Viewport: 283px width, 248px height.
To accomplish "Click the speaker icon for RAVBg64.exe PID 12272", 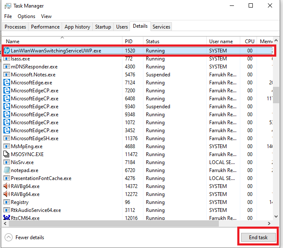I will pos(7,194).
